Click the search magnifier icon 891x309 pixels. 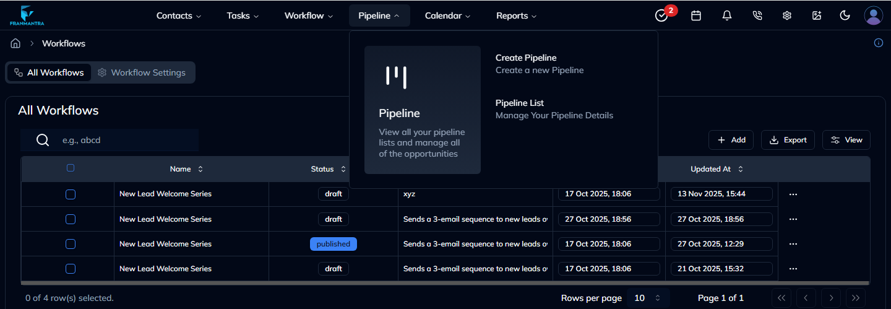coord(43,140)
